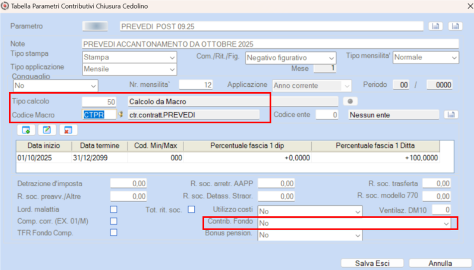
Task: Open the Conguaglio dropdown
Action: pos(55,85)
